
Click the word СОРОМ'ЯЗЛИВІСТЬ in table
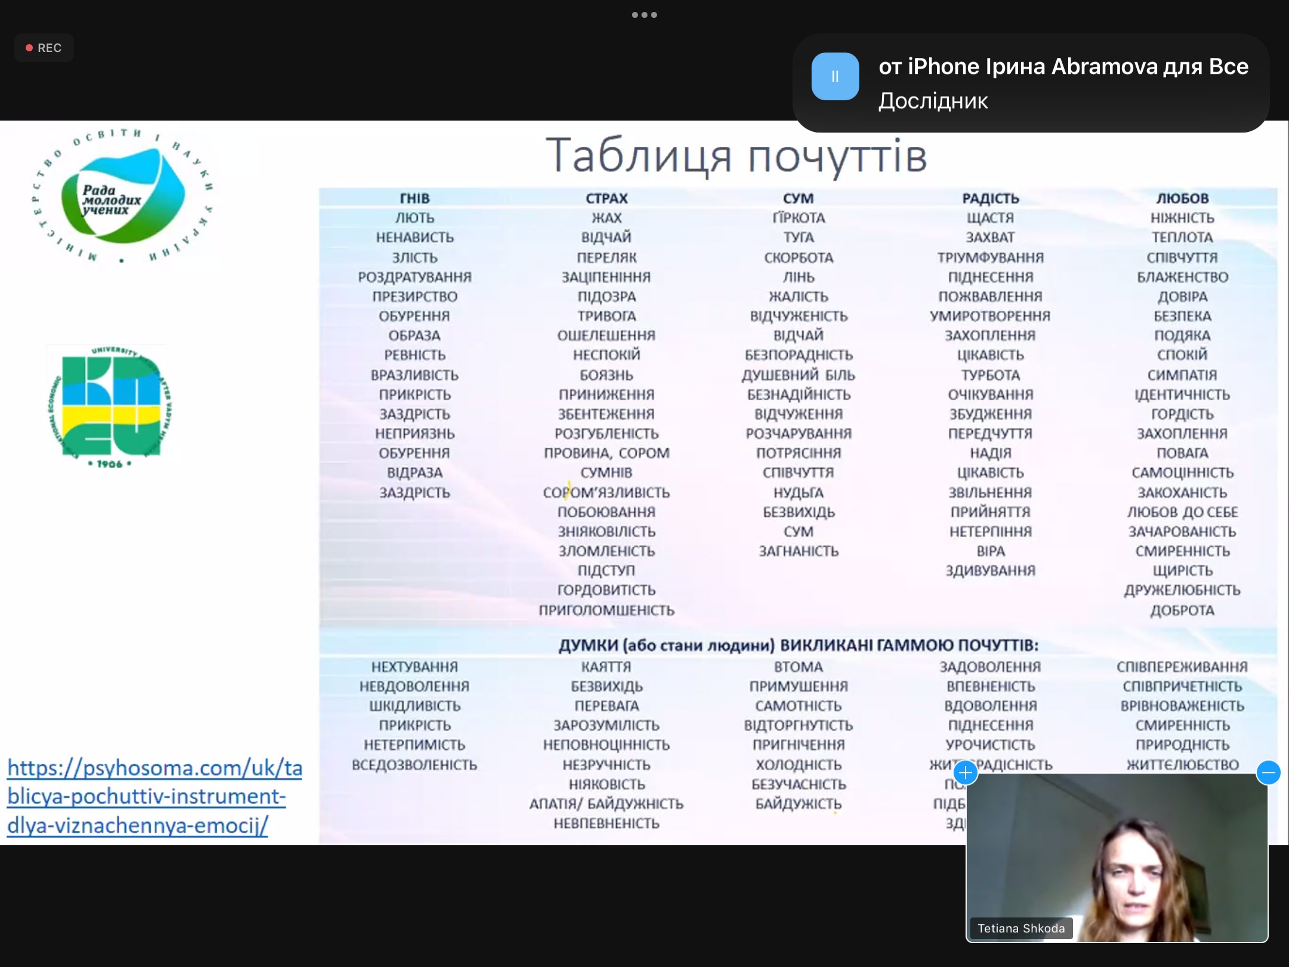click(x=606, y=492)
